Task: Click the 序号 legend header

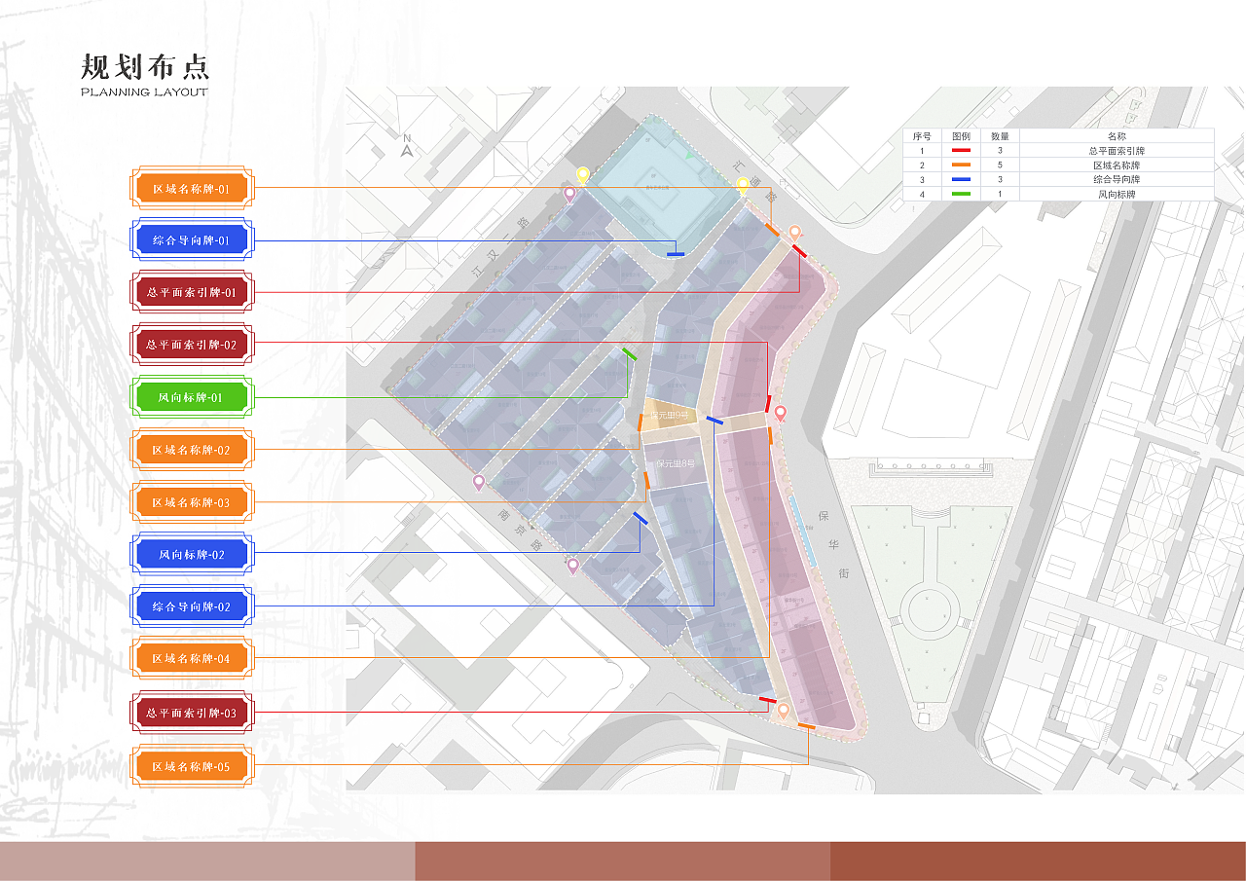Action: (922, 136)
